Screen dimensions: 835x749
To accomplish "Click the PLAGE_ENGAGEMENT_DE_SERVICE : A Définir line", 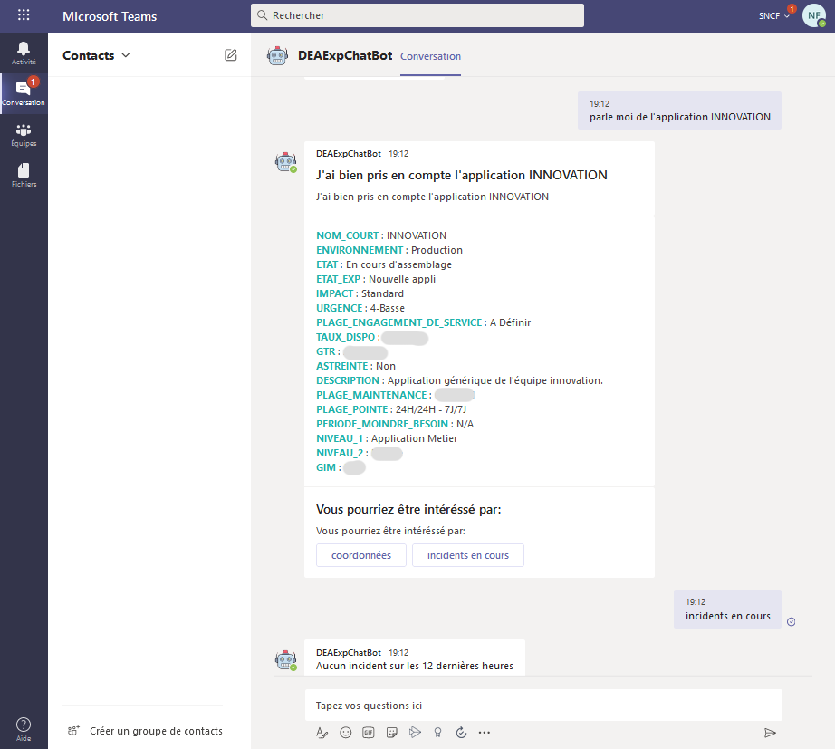I will click(x=423, y=322).
